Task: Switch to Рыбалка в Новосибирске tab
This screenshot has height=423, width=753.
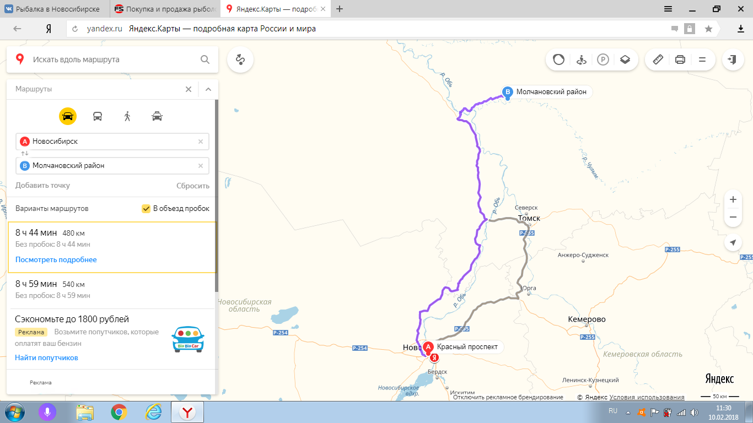Action: coord(55,9)
